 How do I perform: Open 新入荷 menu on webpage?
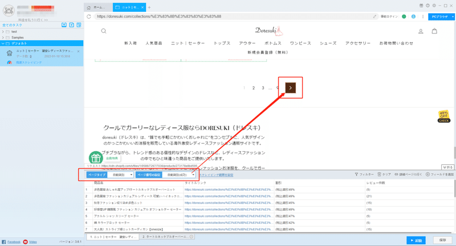pos(131,43)
